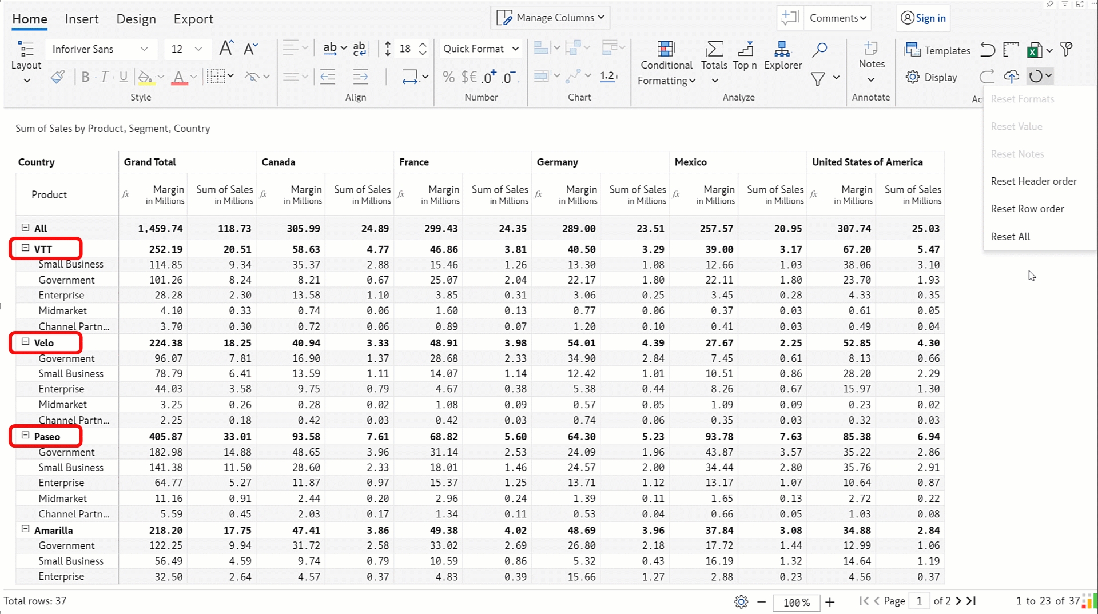The image size is (1098, 614).
Task: Collapse the VTT product row group
Action: 25,248
